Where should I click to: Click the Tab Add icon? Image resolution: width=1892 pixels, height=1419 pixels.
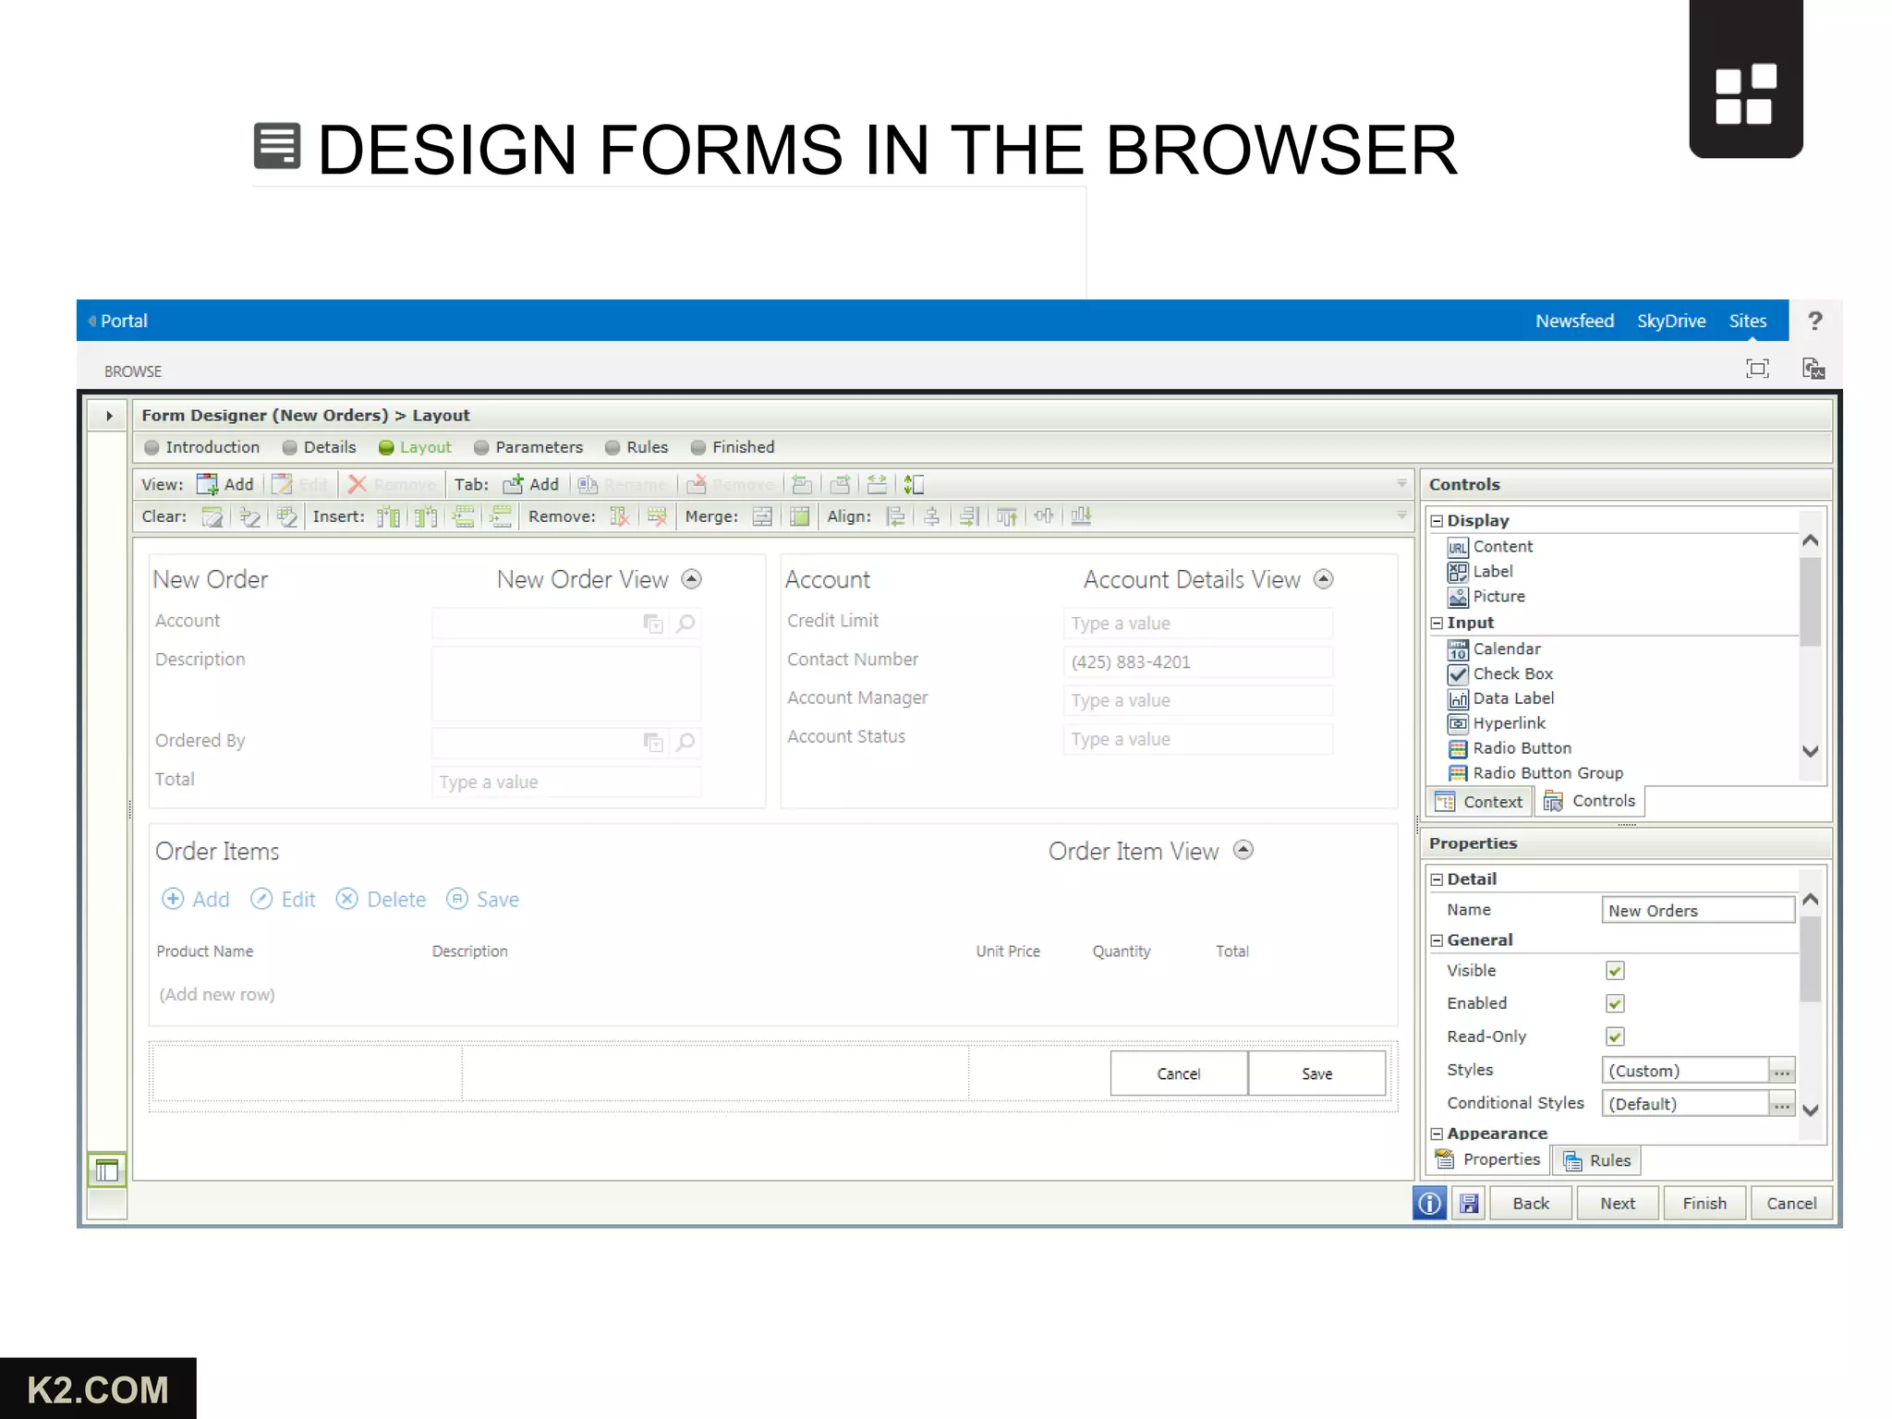[513, 484]
